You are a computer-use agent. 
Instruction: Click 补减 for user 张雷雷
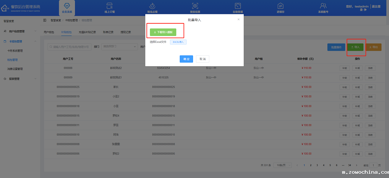tap(357, 144)
